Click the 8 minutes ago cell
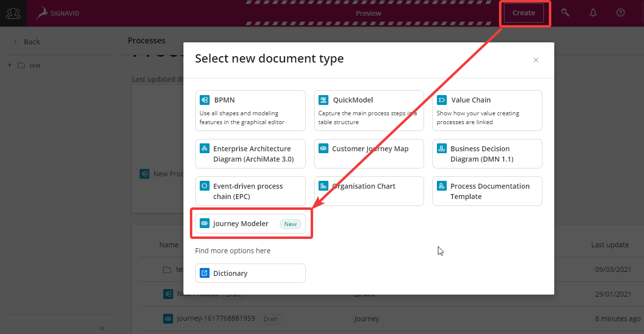Screen dimensions: 644x334 coord(617,319)
